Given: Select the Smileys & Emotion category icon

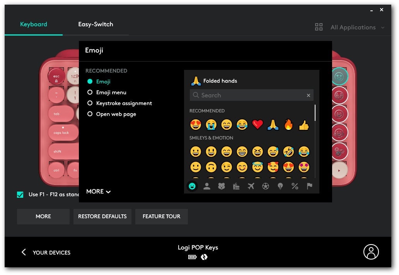Looking at the screenshot, I should [193, 186].
